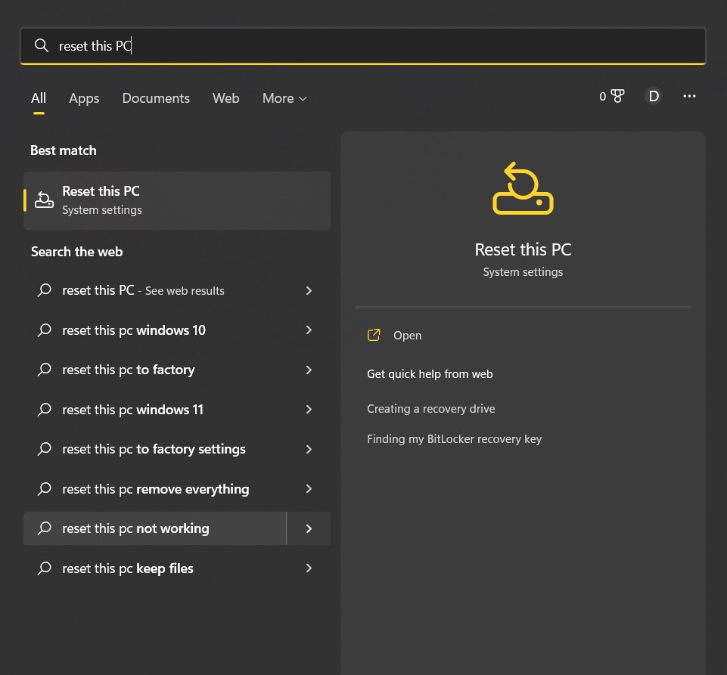
Task: Click the Open external link icon
Action: click(374, 335)
